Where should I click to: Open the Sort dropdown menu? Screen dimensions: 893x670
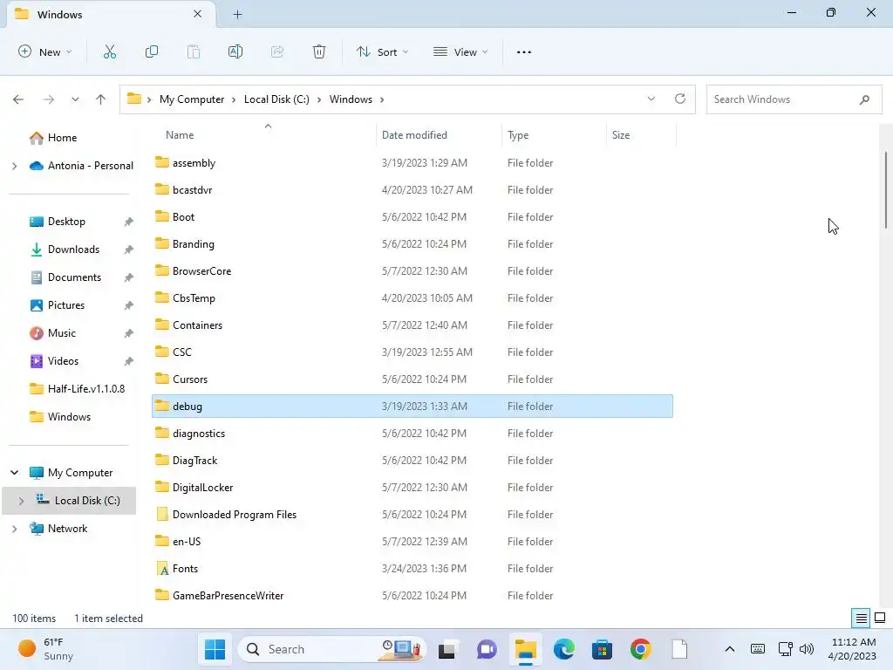(382, 51)
